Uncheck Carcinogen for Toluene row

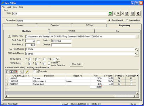pos(131,78)
